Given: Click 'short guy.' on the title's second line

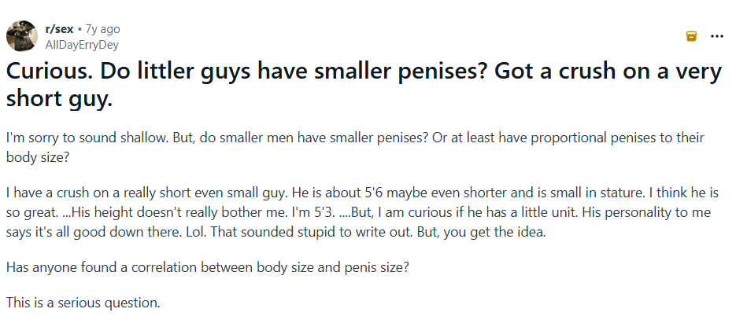Looking at the screenshot, I should 59,99.
